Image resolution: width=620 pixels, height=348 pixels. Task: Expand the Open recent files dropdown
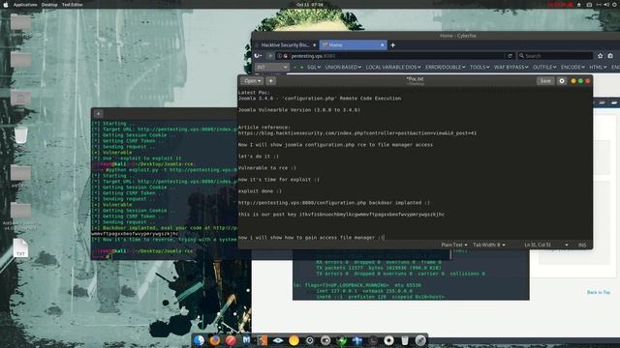pos(252,81)
